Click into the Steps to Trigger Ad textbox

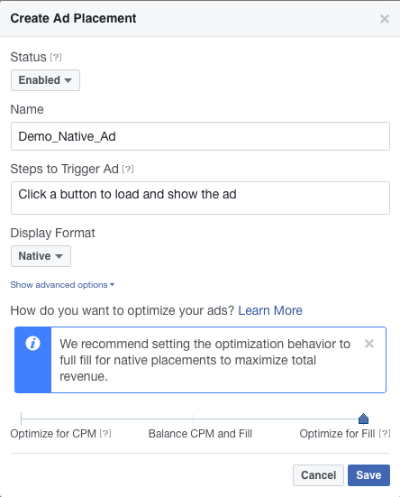(x=200, y=198)
